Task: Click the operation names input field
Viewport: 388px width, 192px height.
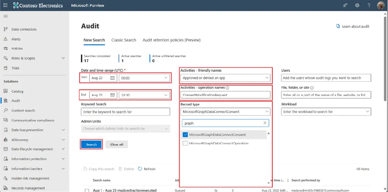Action: point(226,95)
